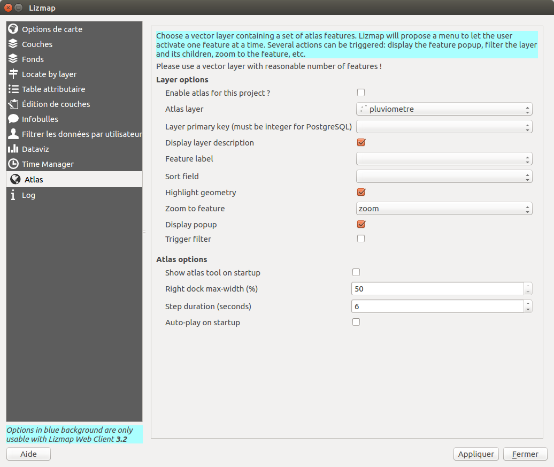
Task: Click the globe icon beside Options de carte
Action: click(x=13, y=29)
